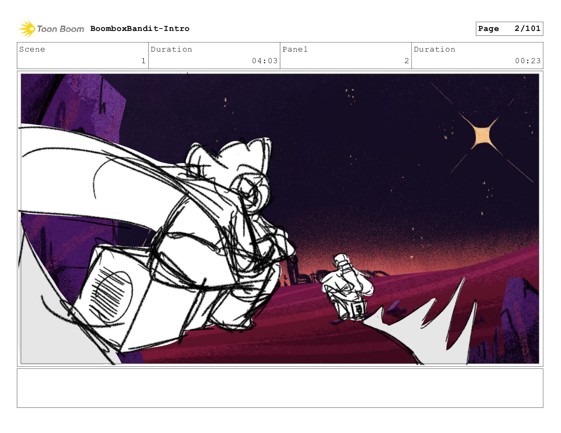Click scene duration value 04:03

coord(265,61)
